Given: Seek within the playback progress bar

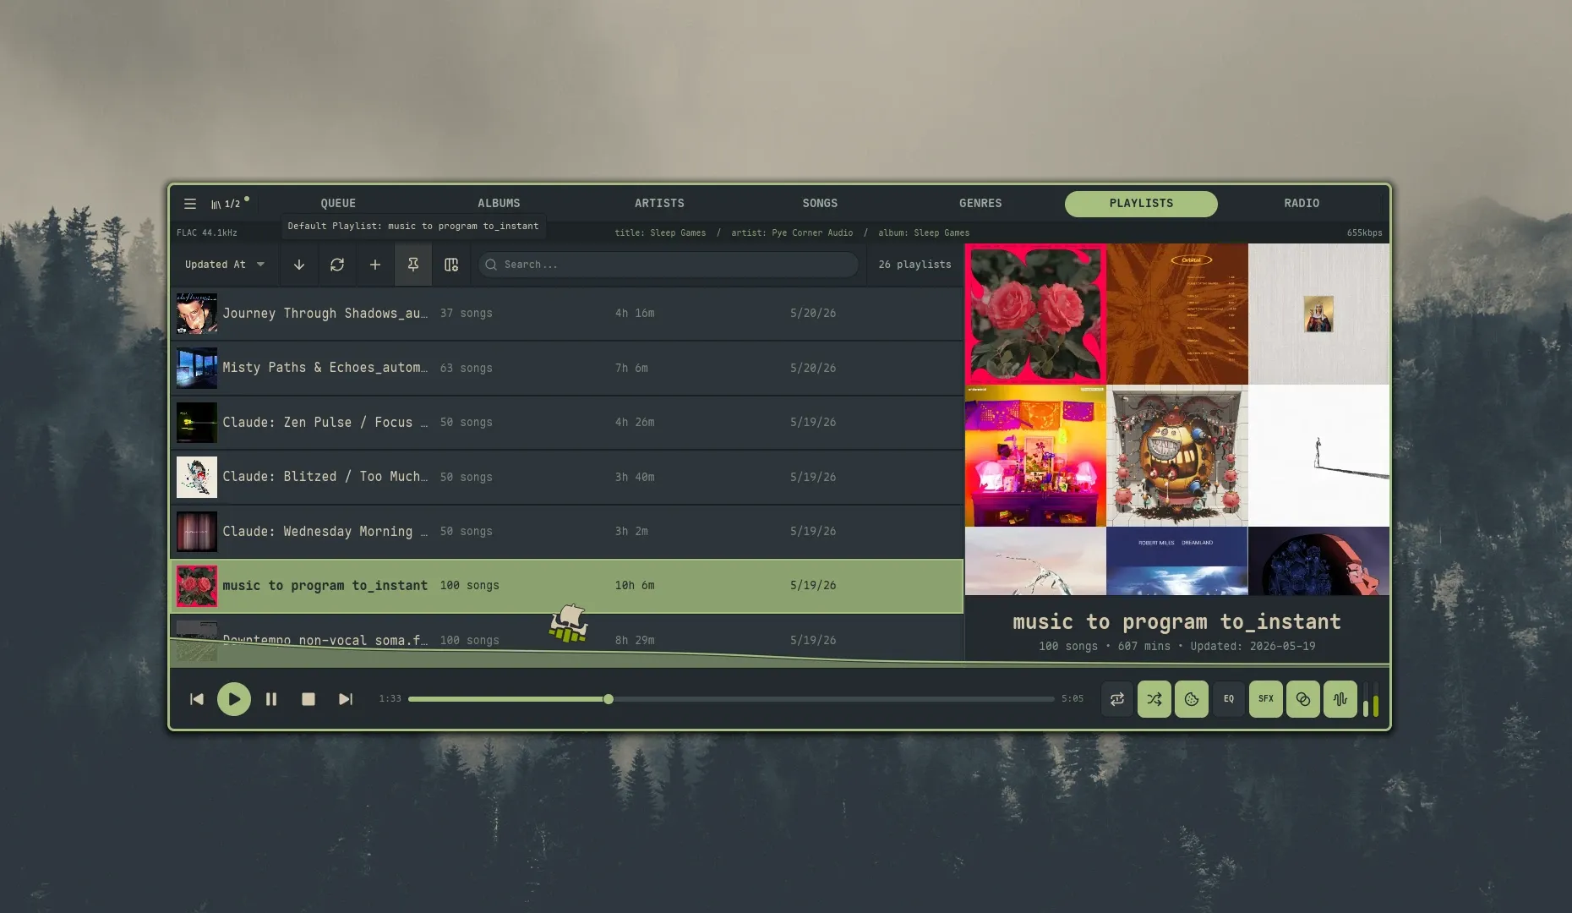Looking at the screenshot, I should [x=731, y=699].
